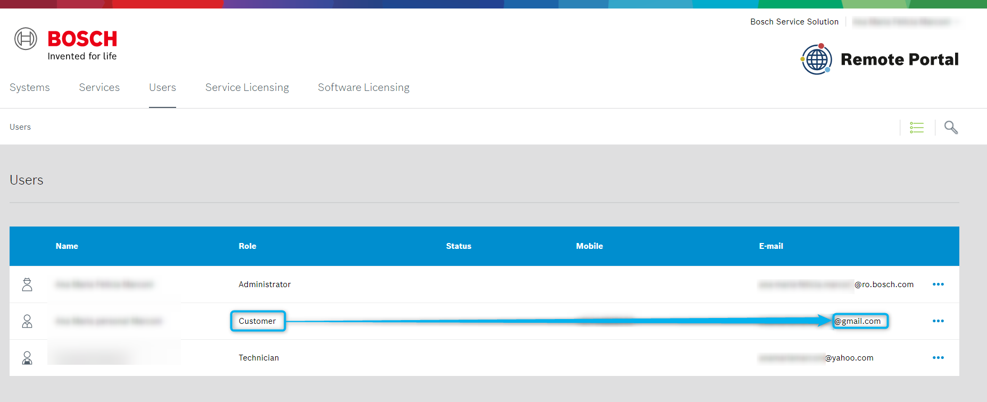Click the Administrator row user icon

pos(27,284)
